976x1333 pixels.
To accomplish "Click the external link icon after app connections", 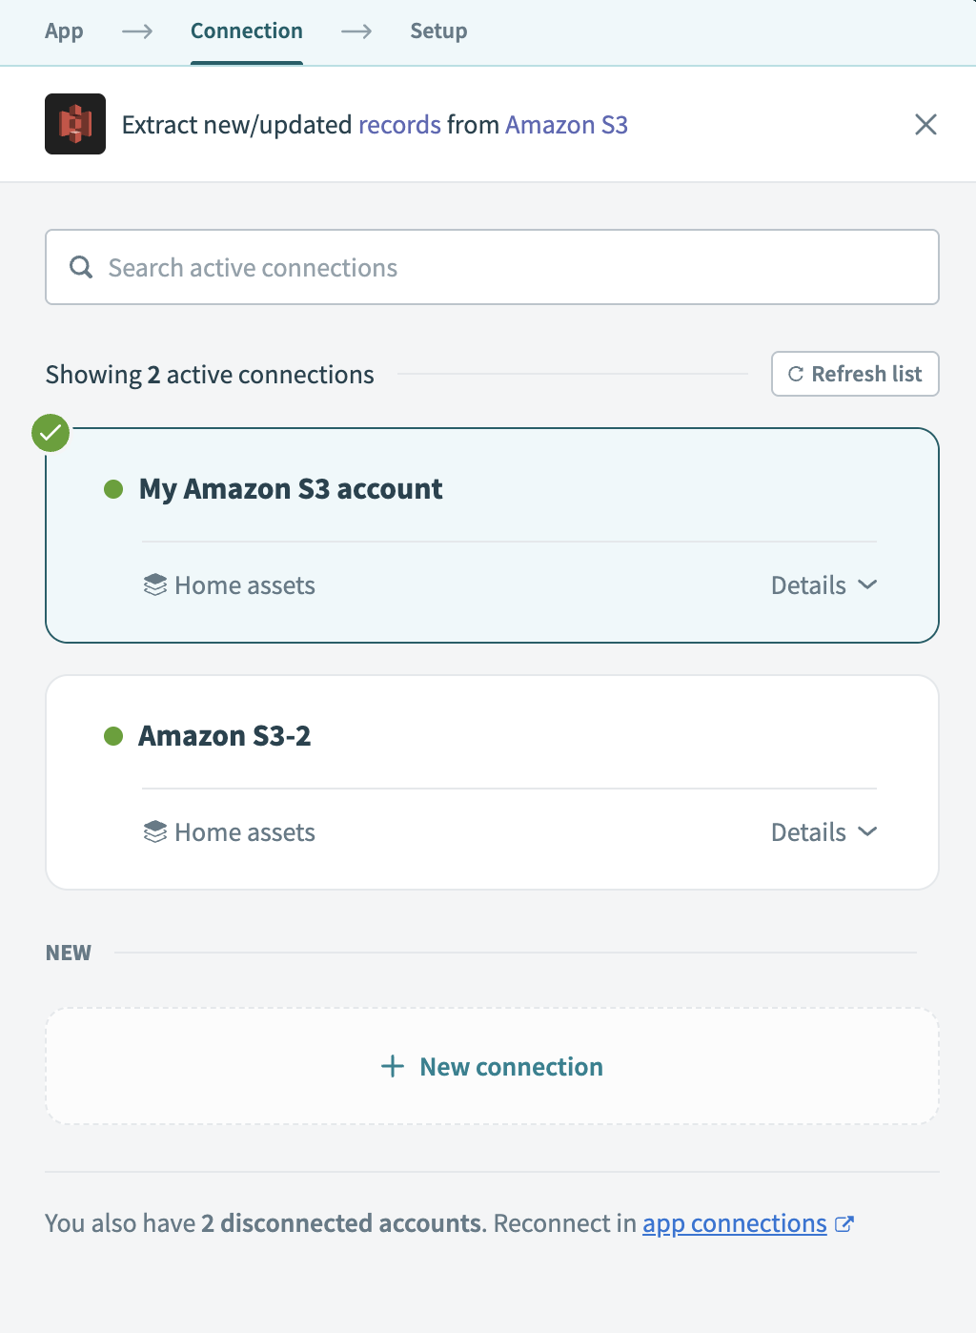I will [x=844, y=1224].
